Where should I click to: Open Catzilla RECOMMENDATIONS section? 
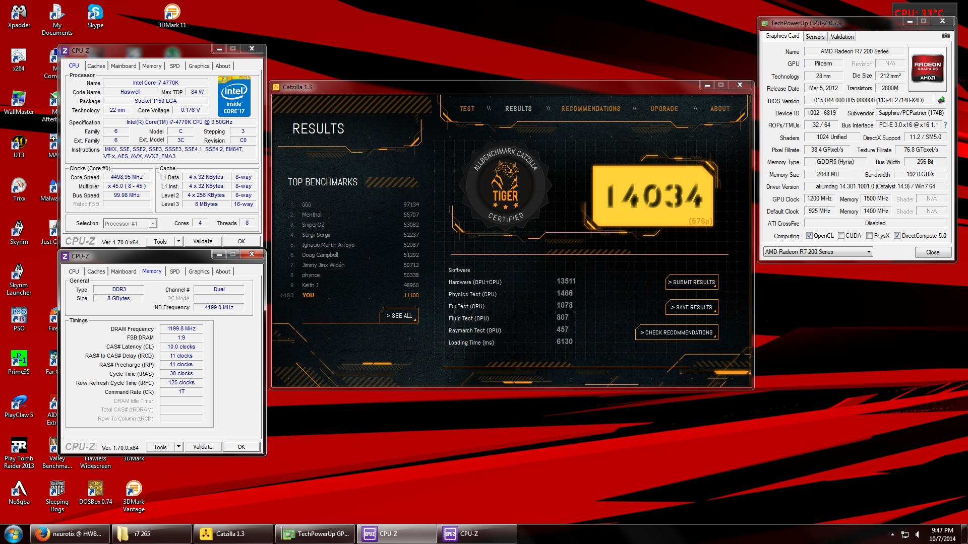coord(591,109)
